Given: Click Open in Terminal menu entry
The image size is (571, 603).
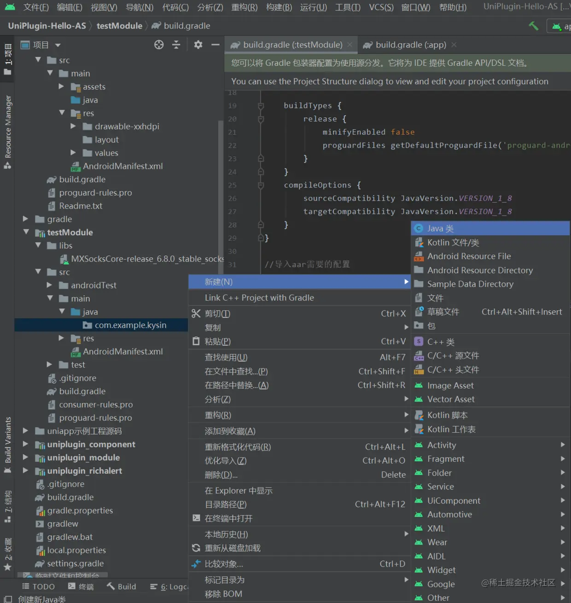Looking at the screenshot, I should click(x=299, y=518).
